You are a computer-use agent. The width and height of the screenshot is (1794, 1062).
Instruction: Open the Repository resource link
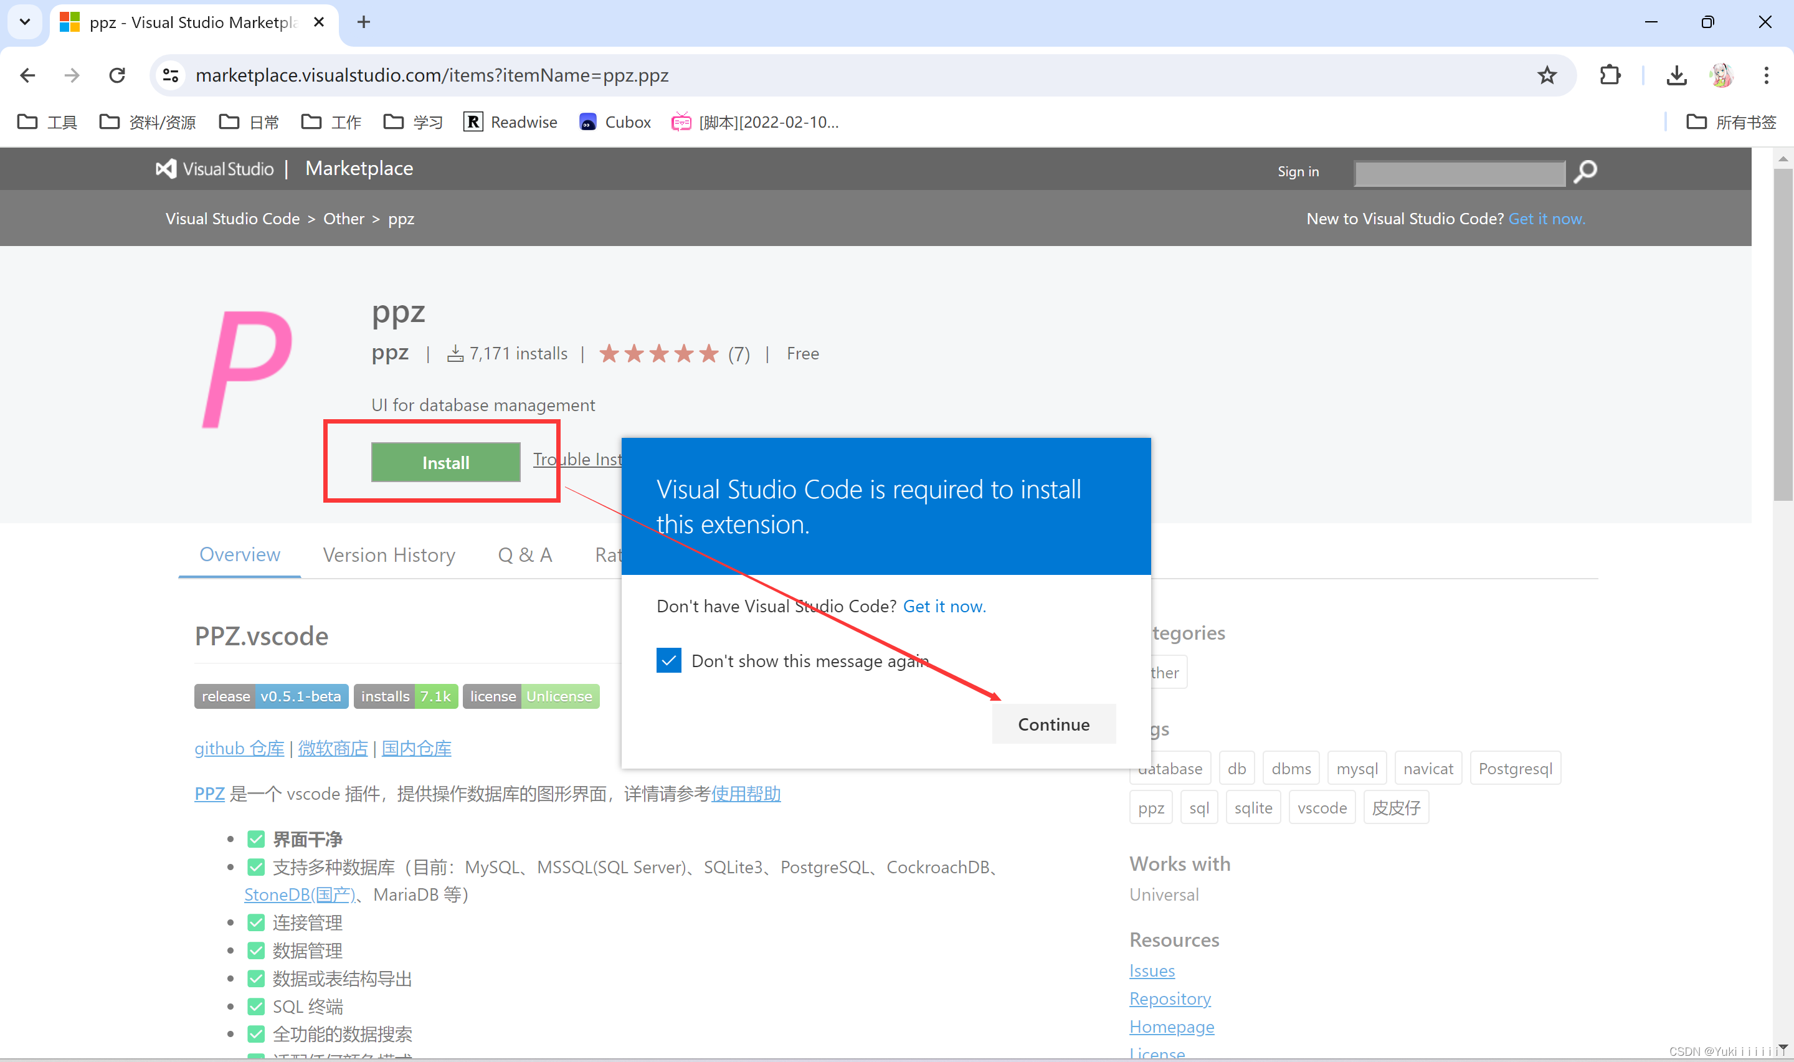tap(1170, 999)
